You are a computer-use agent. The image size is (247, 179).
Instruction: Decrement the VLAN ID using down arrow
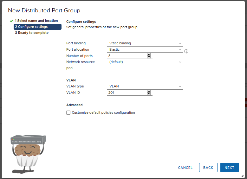pos(149,94)
